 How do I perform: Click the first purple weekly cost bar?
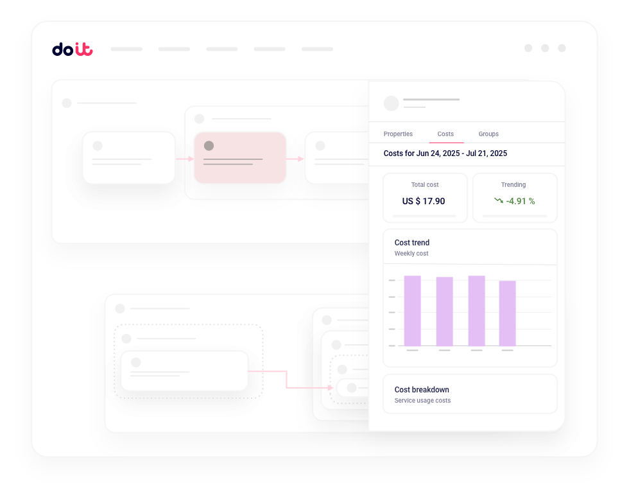click(x=412, y=311)
